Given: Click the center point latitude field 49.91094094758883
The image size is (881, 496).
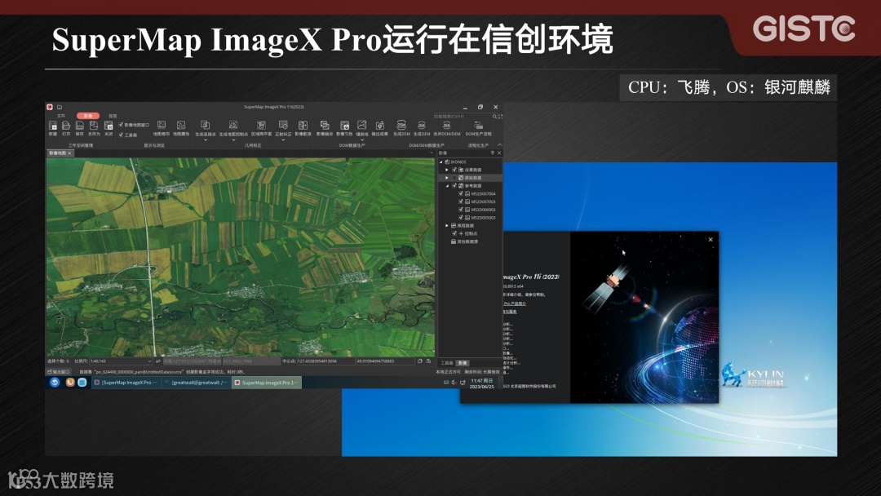Looking at the screenshot, I should coord(385,361).
